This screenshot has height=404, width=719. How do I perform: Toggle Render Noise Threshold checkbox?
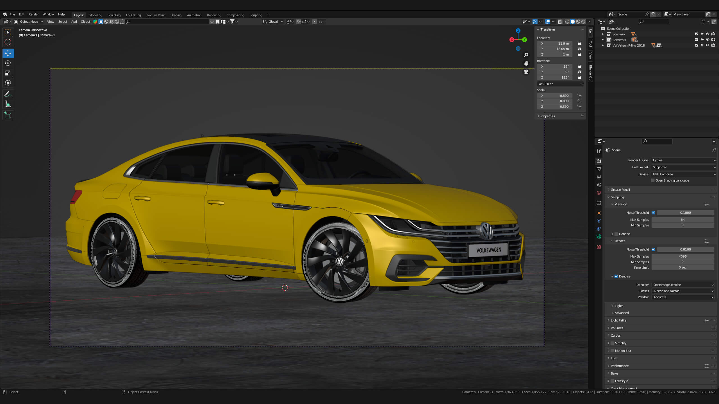(x=653, y=249)
